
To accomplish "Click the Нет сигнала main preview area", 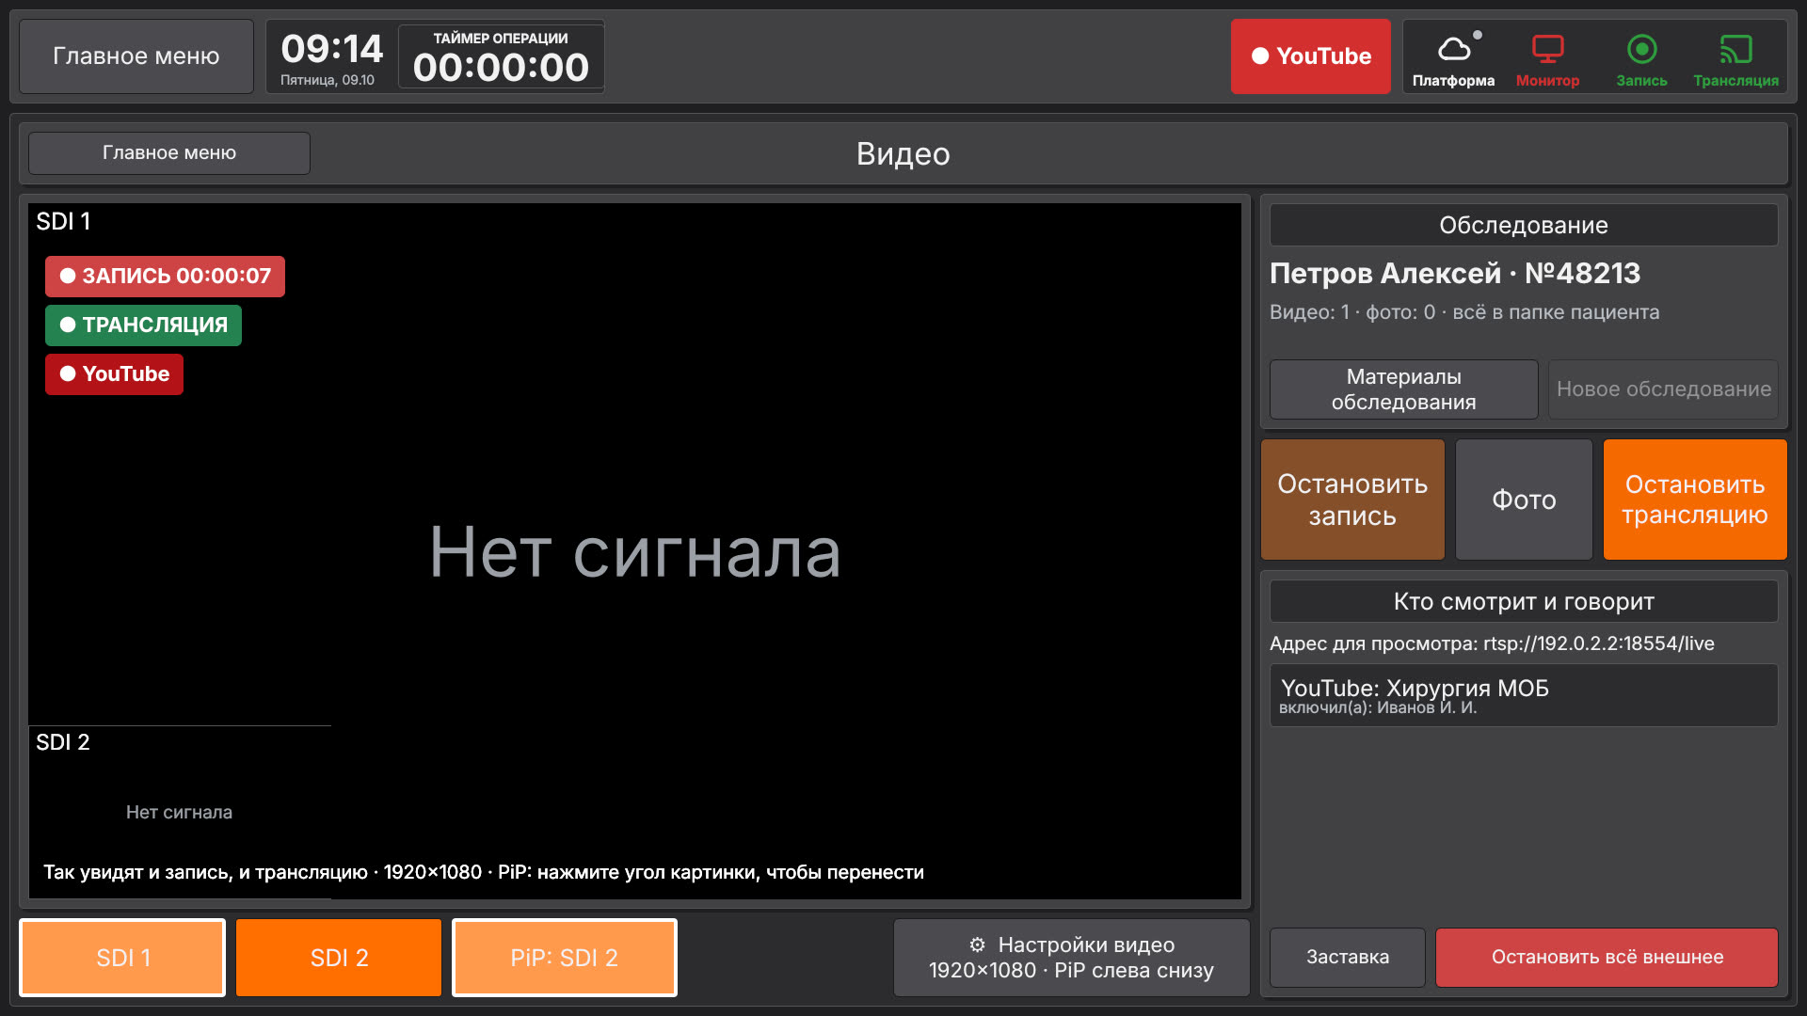I will tap(635, 552).
